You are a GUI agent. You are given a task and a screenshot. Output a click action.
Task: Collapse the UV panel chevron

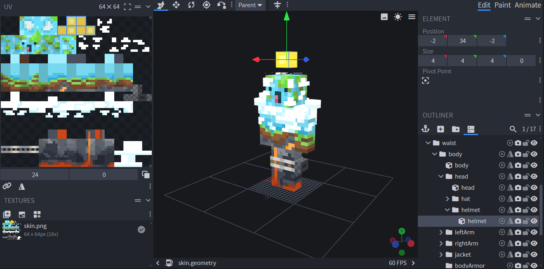[148, 7]
